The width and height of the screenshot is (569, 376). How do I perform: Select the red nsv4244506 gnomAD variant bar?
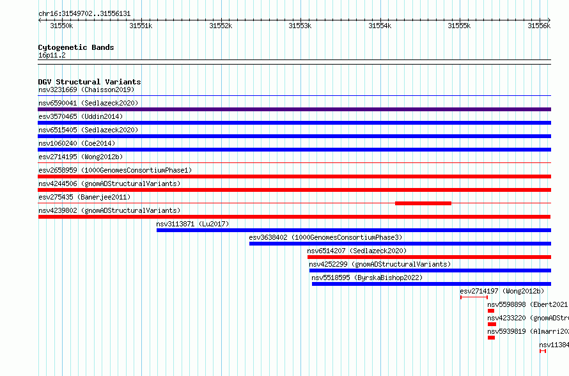[294, 190]
